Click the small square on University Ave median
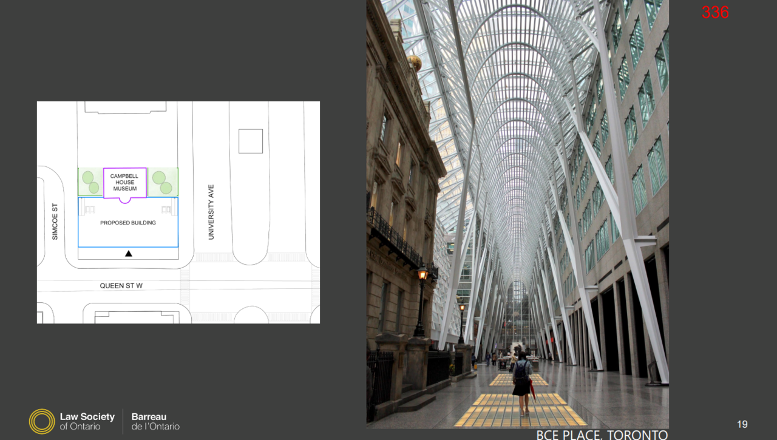Image resolution: width=777 pixels, height=440 pixels. (x=250, y=141)
